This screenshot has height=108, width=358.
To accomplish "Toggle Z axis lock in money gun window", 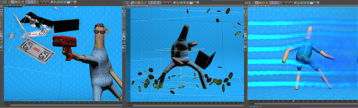I will coord(34,2).
